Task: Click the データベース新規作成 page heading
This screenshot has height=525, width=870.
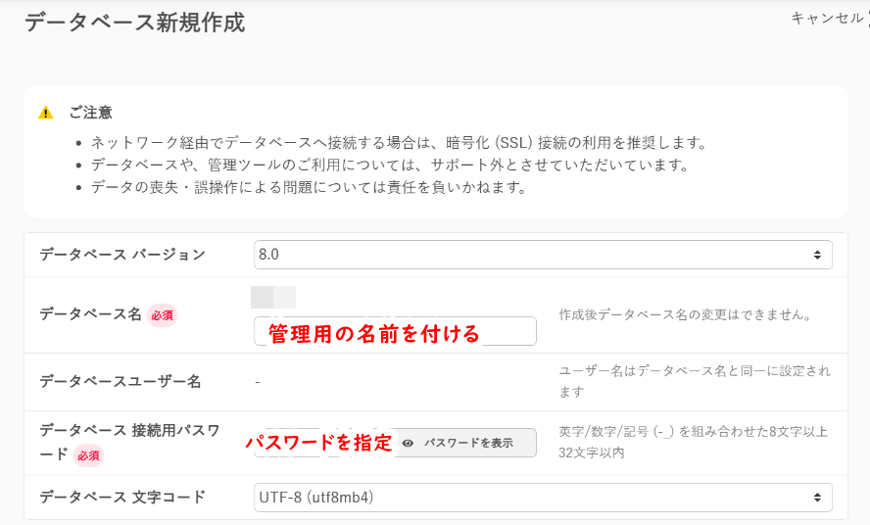Action: click(134, 23)
